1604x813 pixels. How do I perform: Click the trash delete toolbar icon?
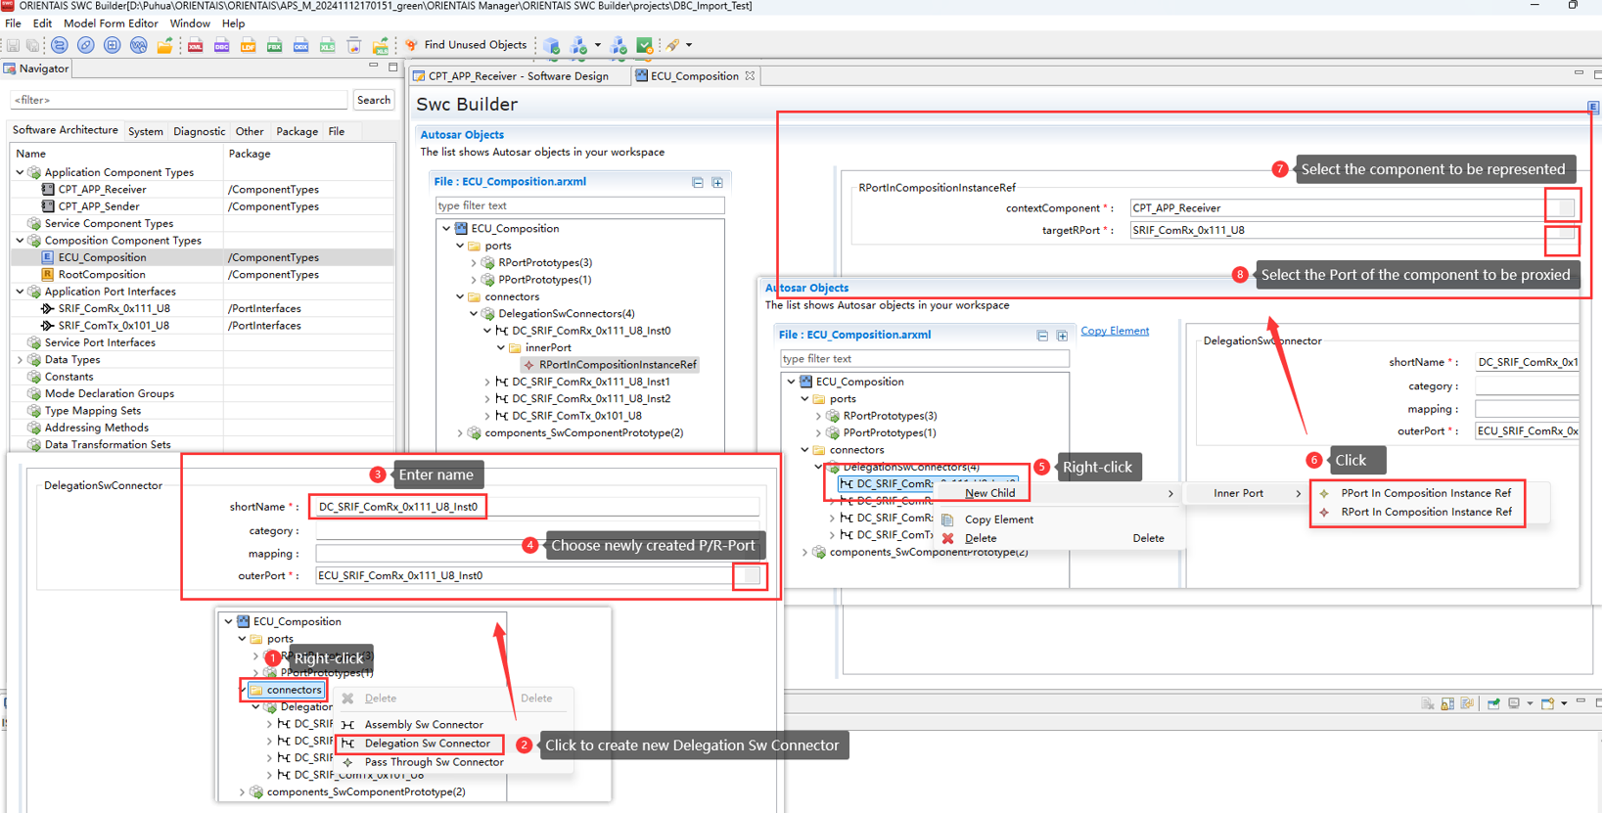(x=354, y=46)
